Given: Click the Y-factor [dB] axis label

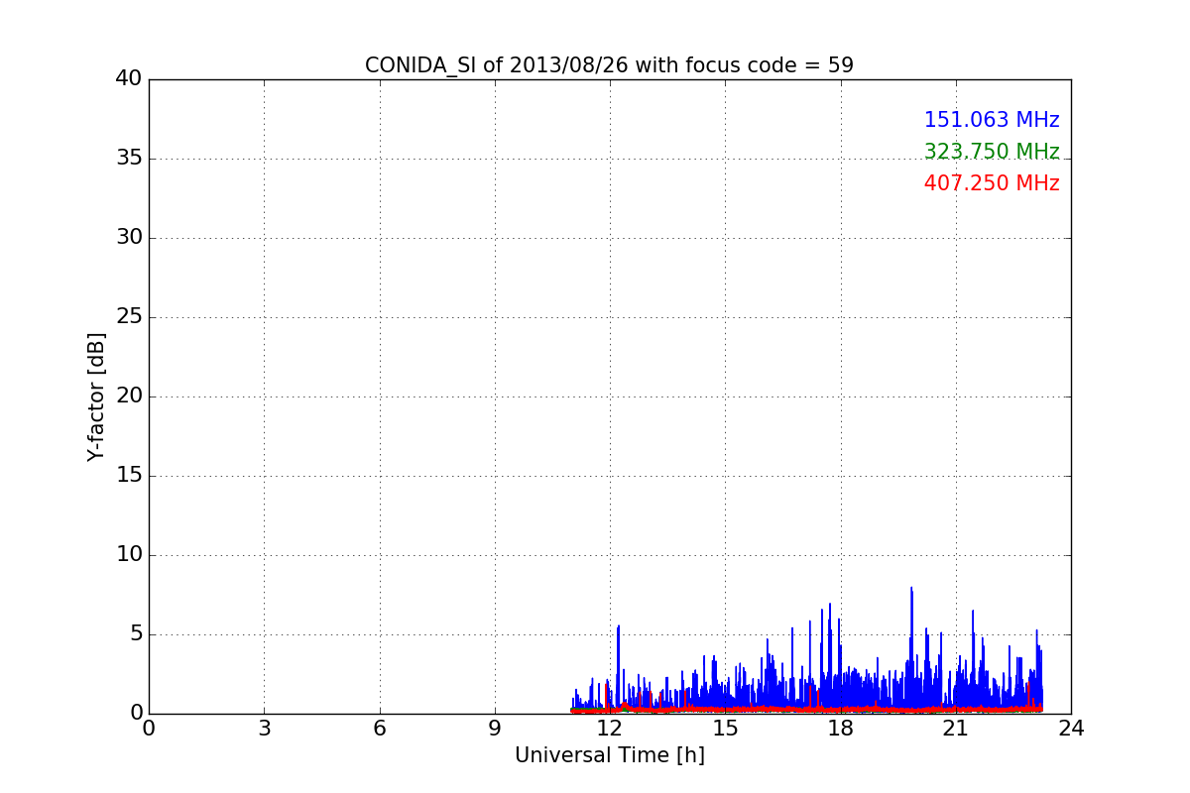Looking at the screenshot, I should 96,396.
